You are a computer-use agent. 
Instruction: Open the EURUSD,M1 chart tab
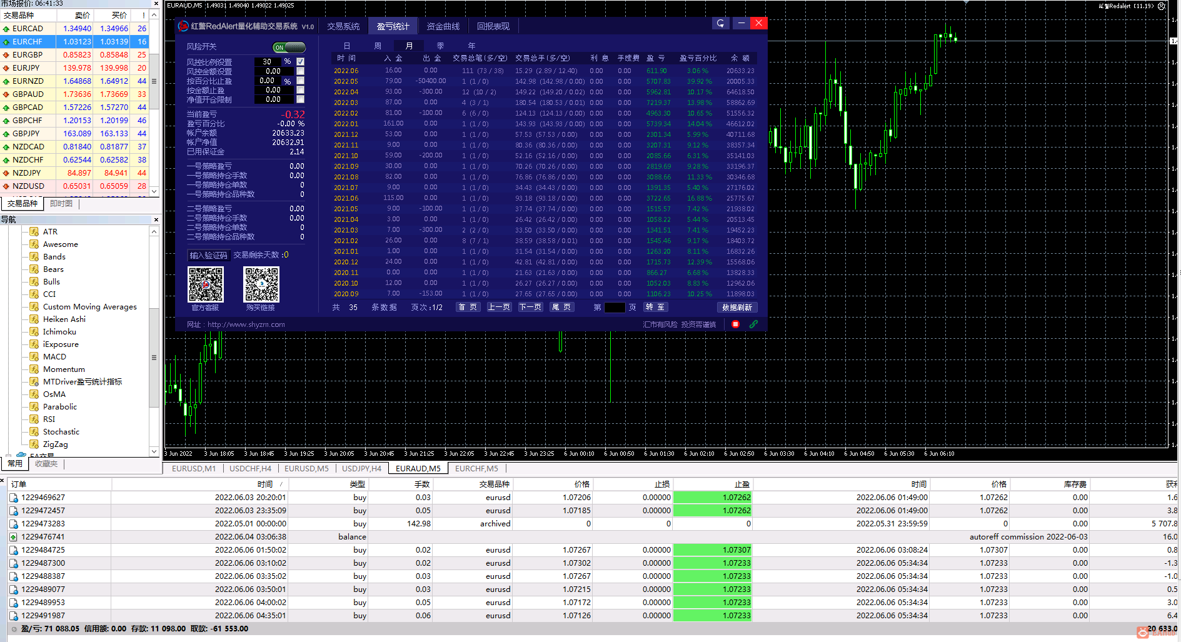click(193, 468)
